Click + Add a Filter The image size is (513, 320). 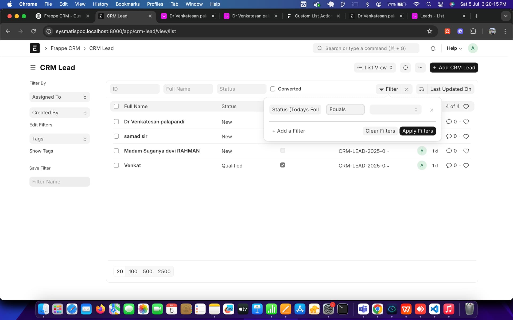(289, 131)
